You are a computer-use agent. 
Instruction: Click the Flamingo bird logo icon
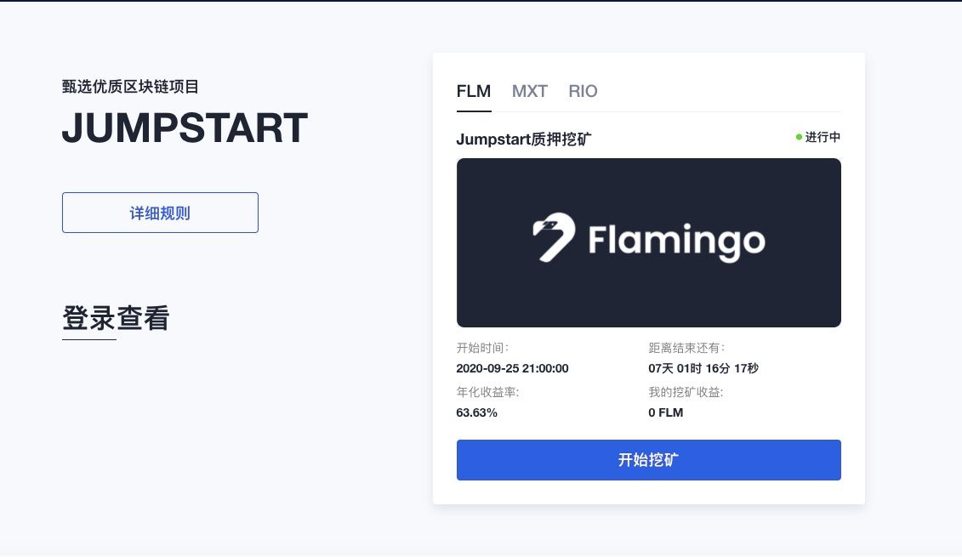554,237
